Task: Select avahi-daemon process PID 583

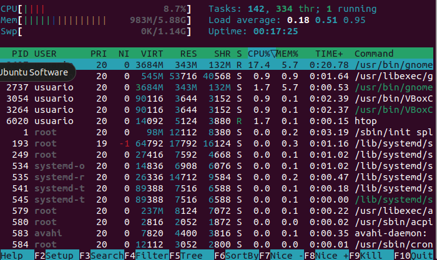Action: click(x=217, y=233)
